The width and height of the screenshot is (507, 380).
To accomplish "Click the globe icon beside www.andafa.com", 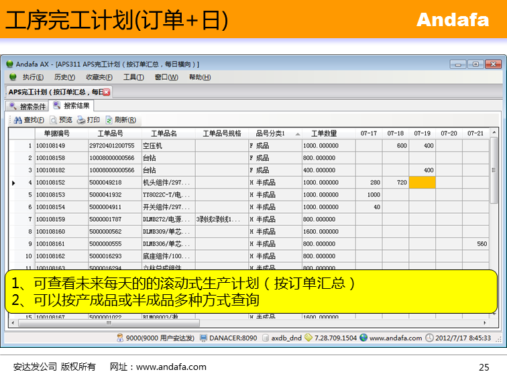I will (363, 338).
